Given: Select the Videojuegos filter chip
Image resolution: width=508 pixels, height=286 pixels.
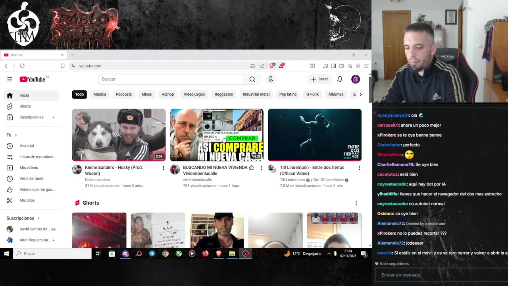Looking at the screenshot, I should [194, 94].
